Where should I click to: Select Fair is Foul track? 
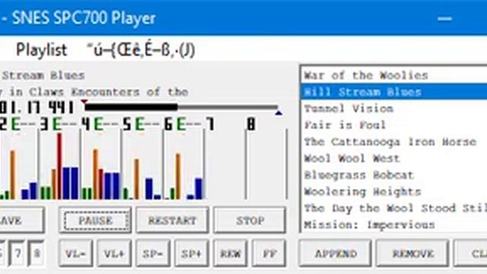pos(394,125)
